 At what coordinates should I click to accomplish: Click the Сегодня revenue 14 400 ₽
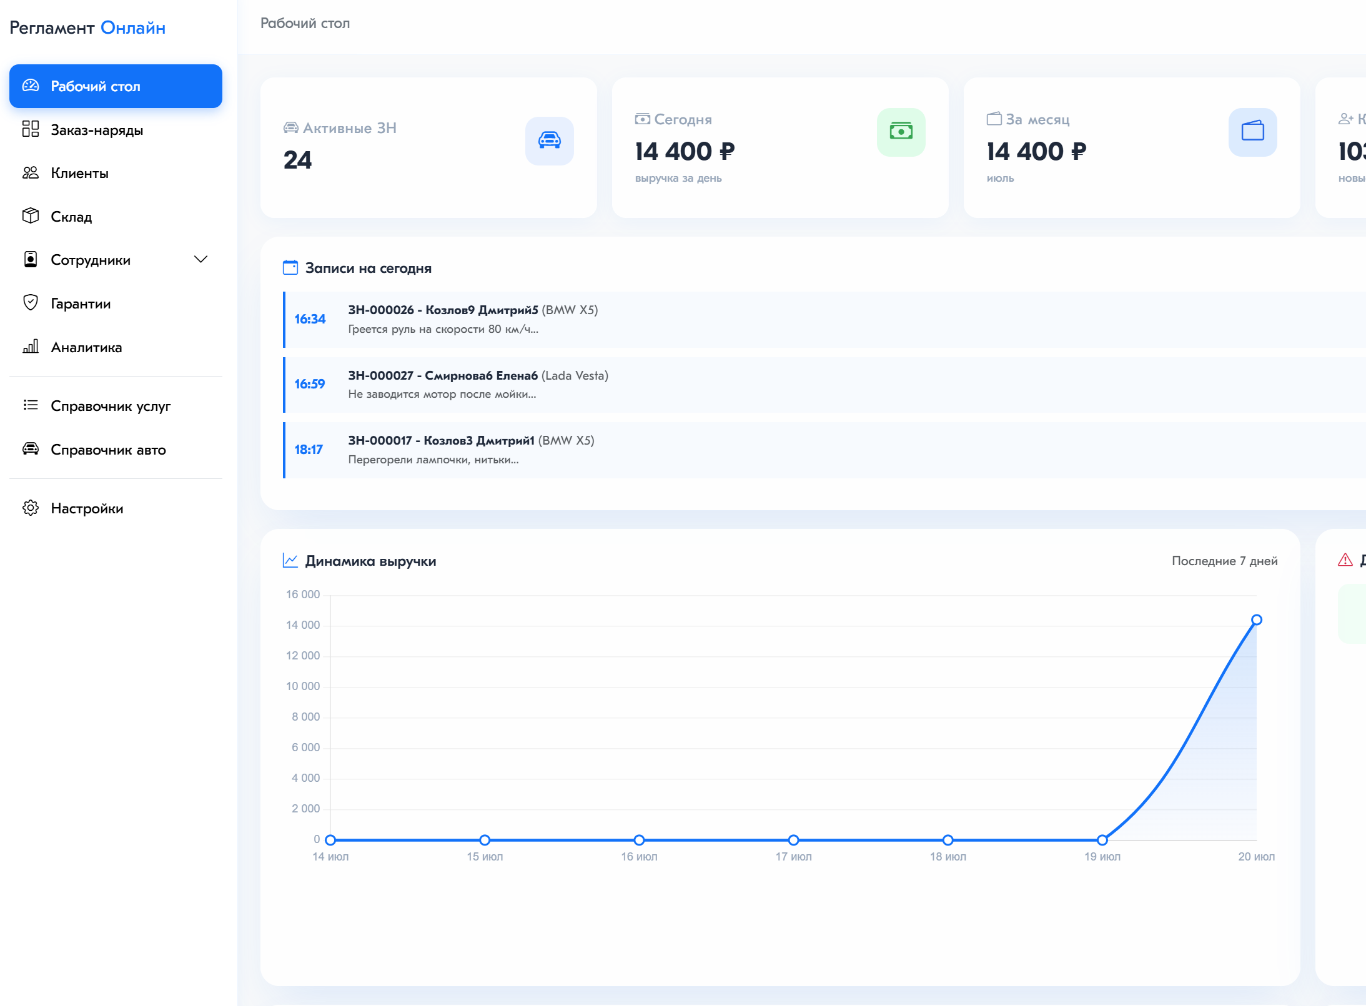[685, 151]
